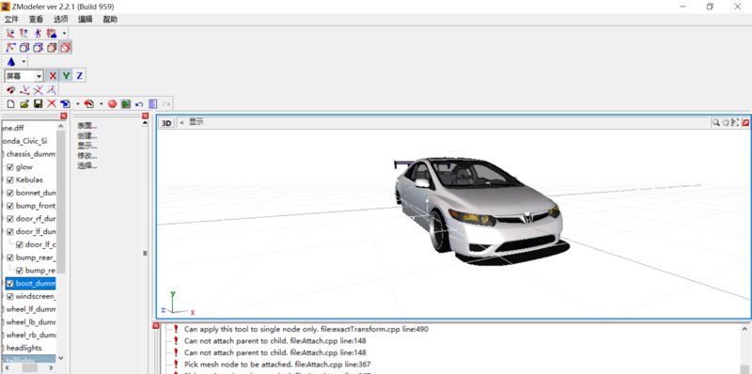Image resolution: width=752 pixels, height=374 pixels.
Task: Select the objects editing level icon
Action: click(x=52, y=33)
